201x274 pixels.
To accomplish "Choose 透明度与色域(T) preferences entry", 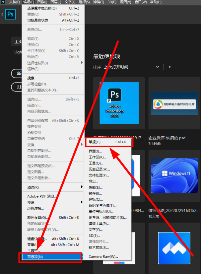I will click(x=108, y=206).
